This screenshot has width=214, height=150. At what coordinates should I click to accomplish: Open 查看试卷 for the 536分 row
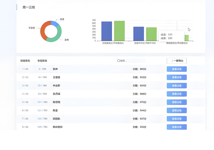coord(177,127)
